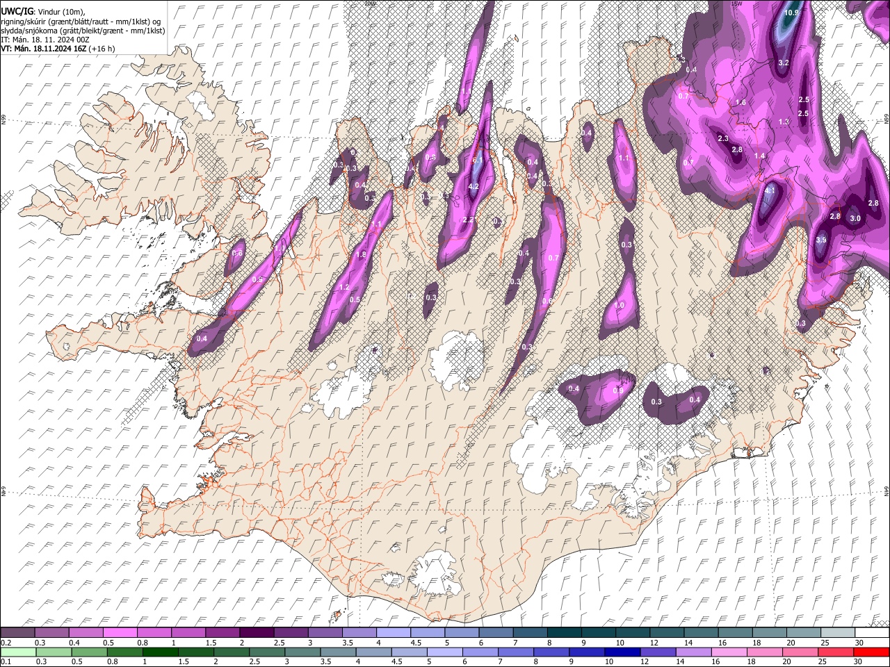Image resolution: width=890 pixels, height=667 pixels.
Task: Select the lavender snow swatch starting at 4
Action: 394,632
